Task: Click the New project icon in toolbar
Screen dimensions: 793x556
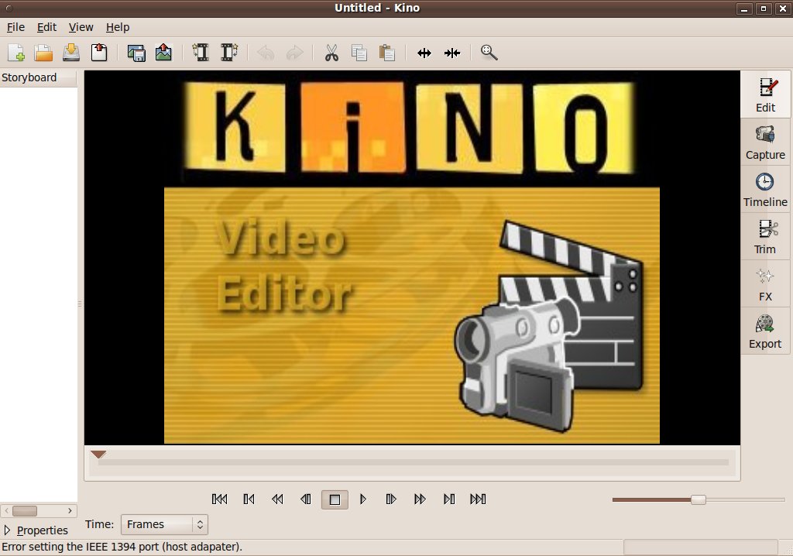Action: coord(16,53)
